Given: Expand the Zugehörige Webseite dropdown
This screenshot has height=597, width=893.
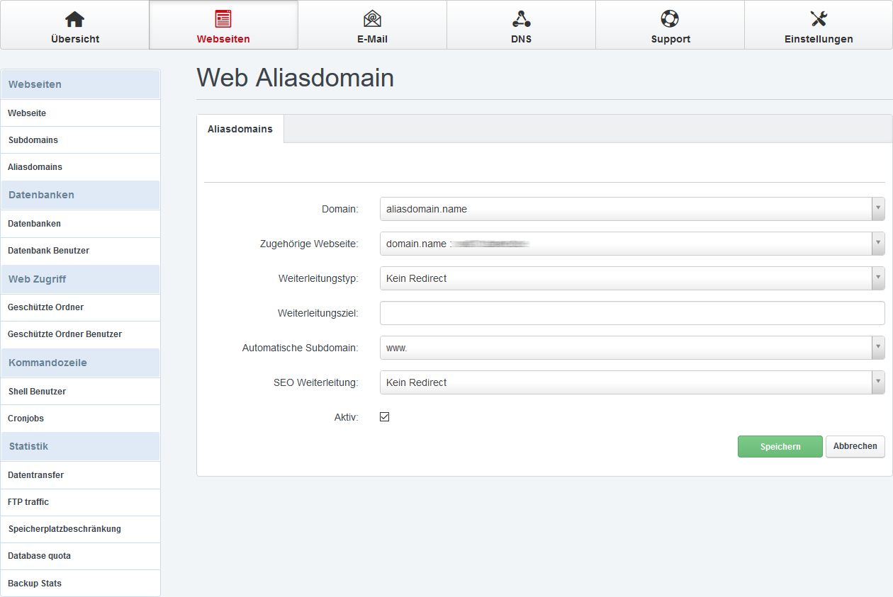Looking at the screenshot, I should point(631,244).
